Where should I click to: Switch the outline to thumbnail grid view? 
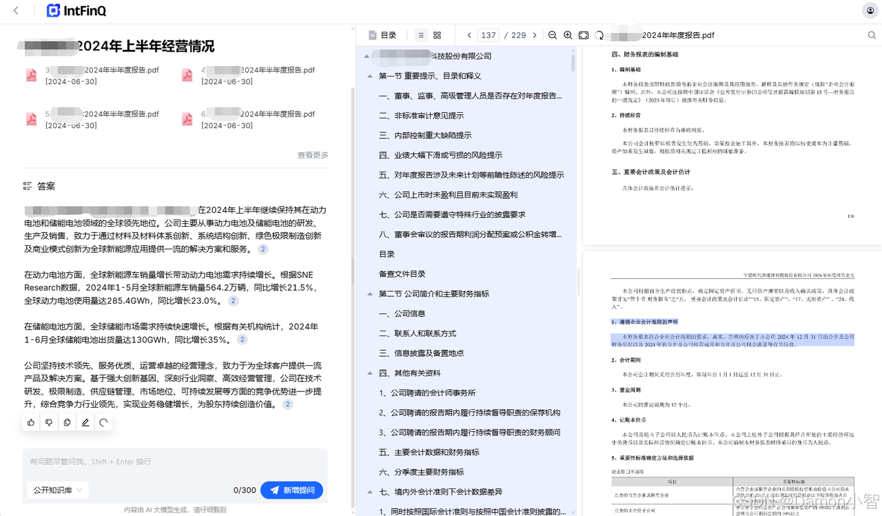pyautogui.click(x=437, y=35)
